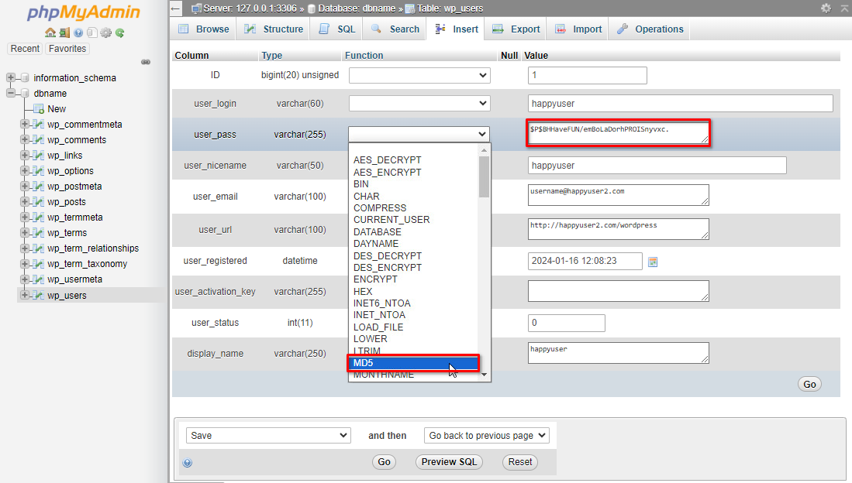
Task: Open Go back to previous page dropdown
Action: (486, 435)
